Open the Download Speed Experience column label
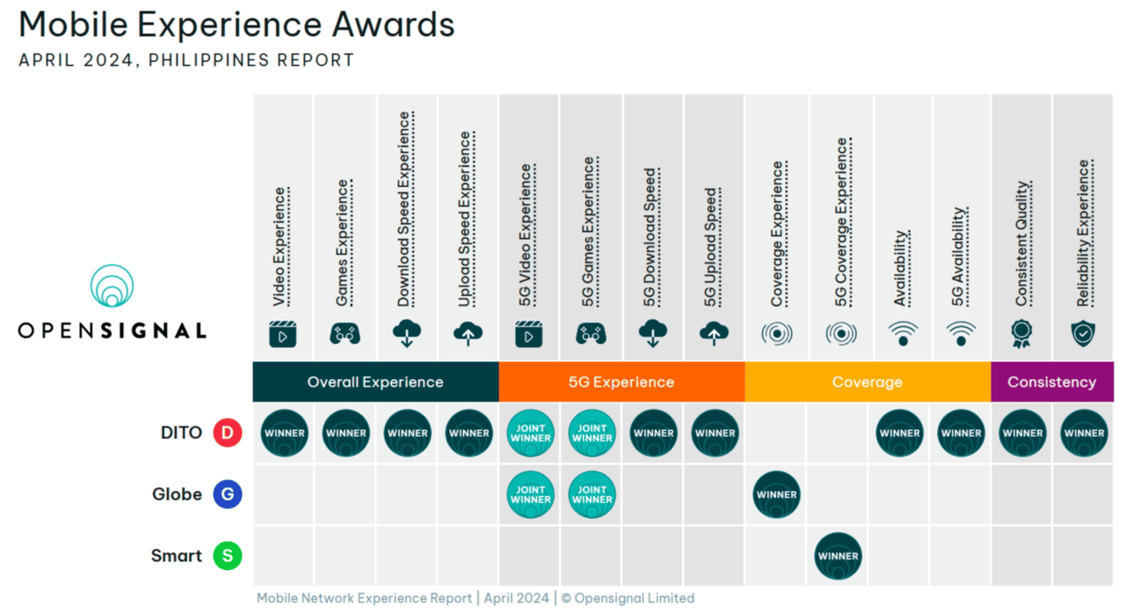The width and height of the screenshot is (1125, 613). [x=404, y=209]
